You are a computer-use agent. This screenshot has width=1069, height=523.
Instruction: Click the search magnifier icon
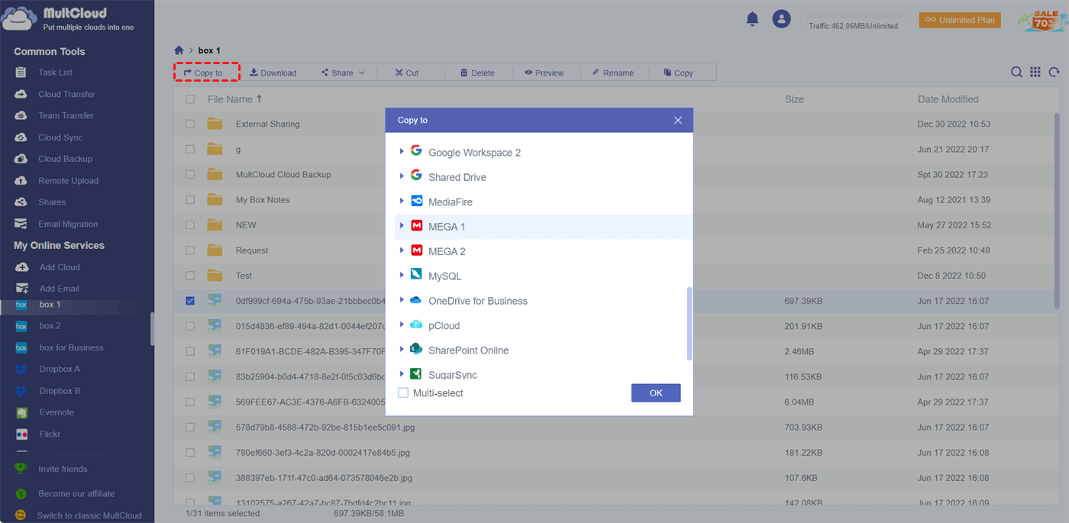[x=1016, y=72]
